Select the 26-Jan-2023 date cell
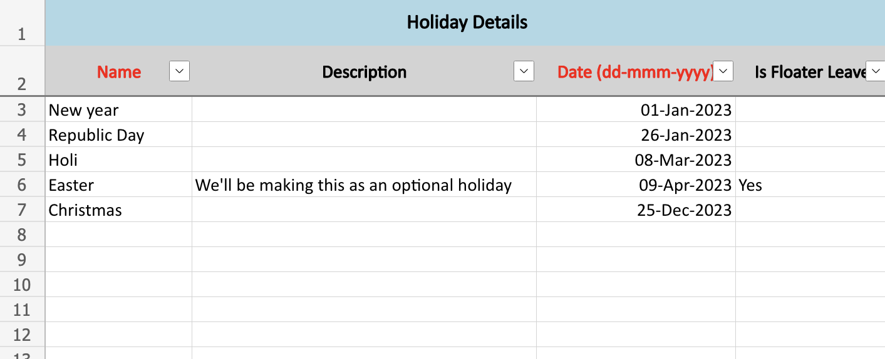The height and width of the screenshot is (359, 885). 636,135
